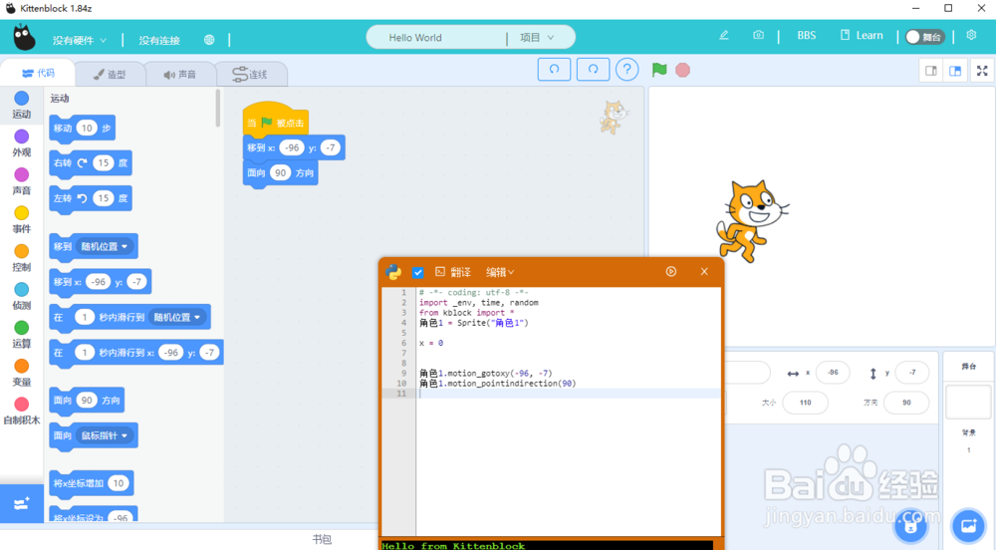This screenshot has width=996, height=550.
Task: Click the 当绿旗被点击 hat block in workspace
Action: coord(276,120)
